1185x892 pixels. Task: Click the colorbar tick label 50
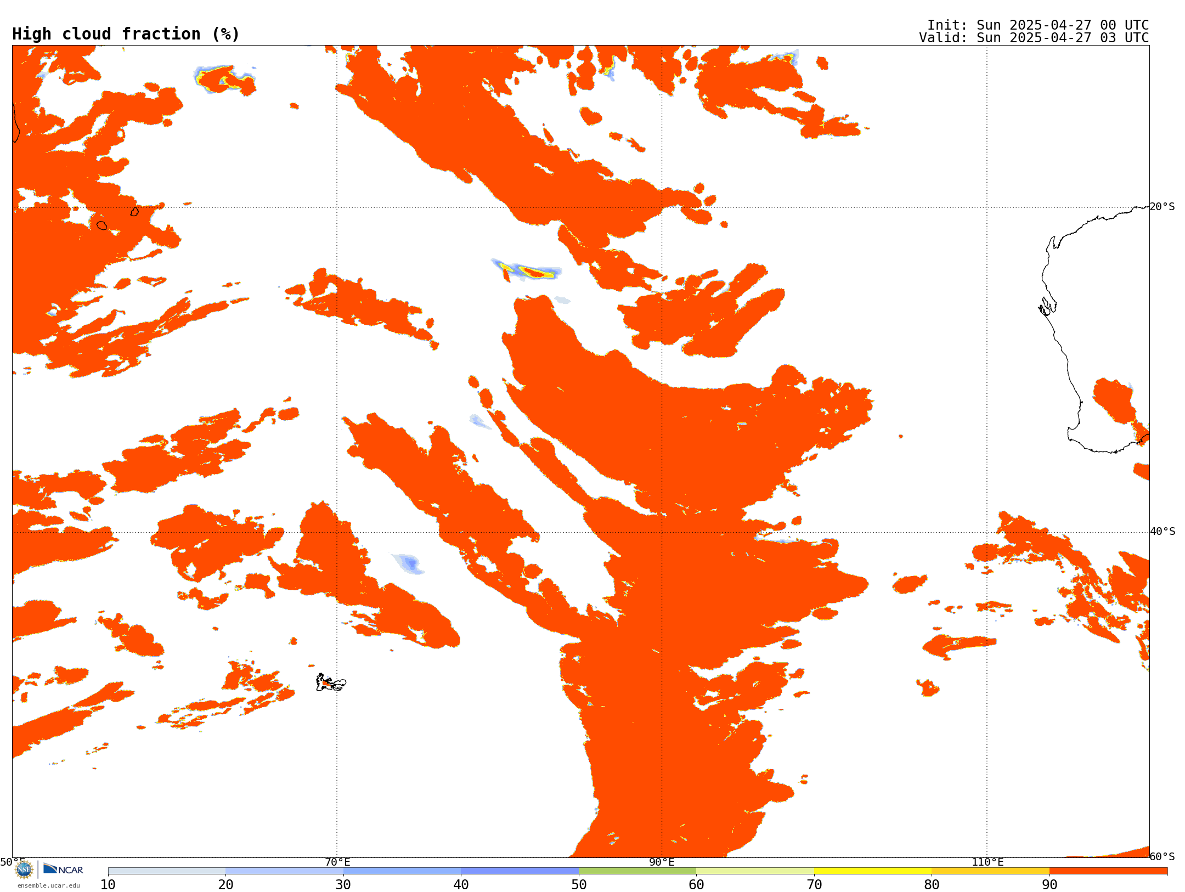(x=579, y=884)
